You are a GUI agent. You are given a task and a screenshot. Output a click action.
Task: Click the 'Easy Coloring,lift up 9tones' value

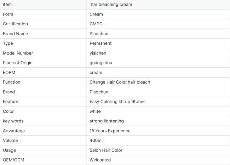117,102
